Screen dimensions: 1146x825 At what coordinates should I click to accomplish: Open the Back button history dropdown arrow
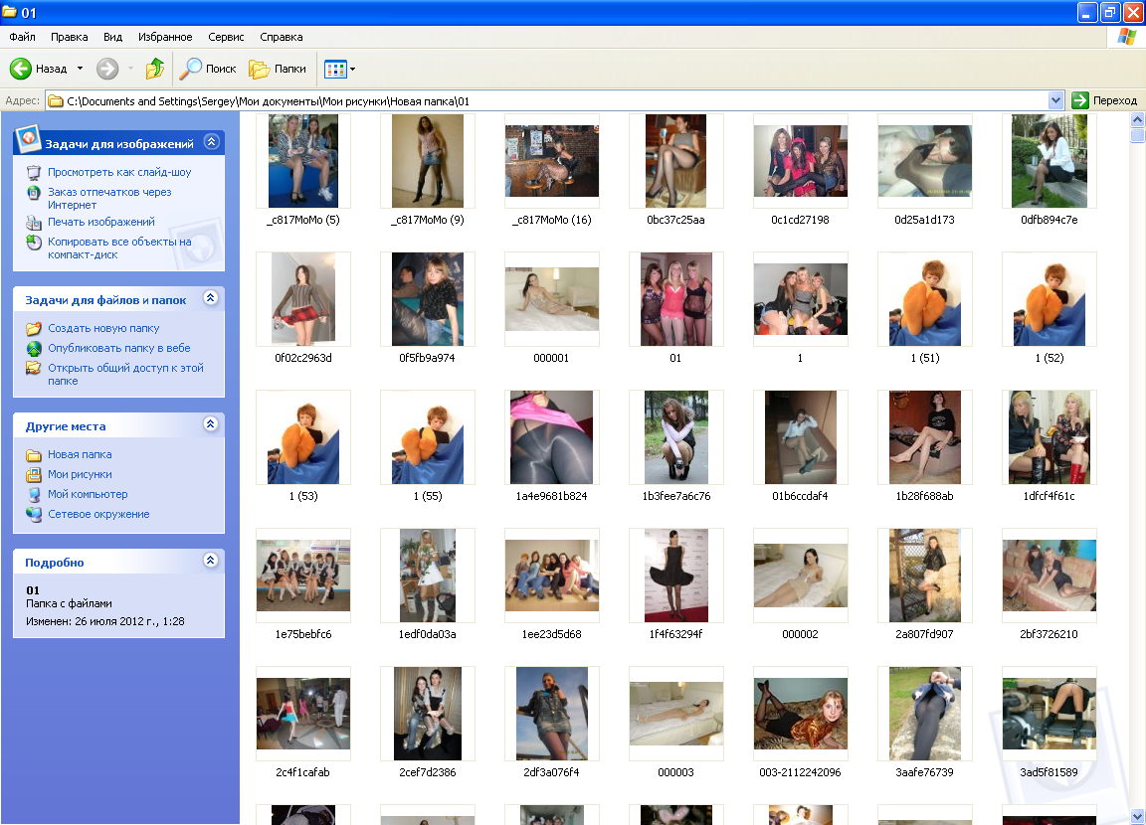click(x=80, y=69)
